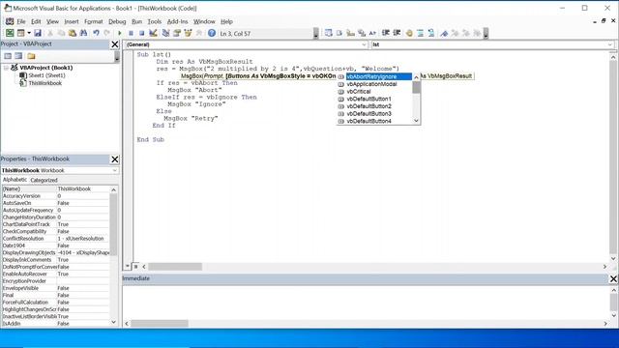Run the macro with the green play icon

coord(120,33)
